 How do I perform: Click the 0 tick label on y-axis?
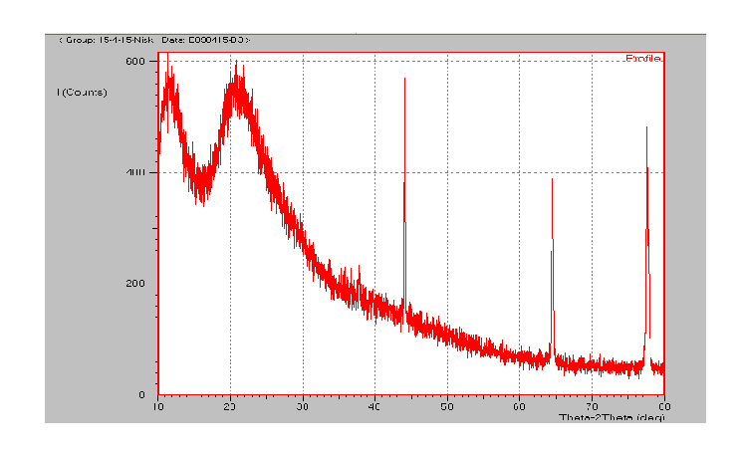[x=142, y=395]
